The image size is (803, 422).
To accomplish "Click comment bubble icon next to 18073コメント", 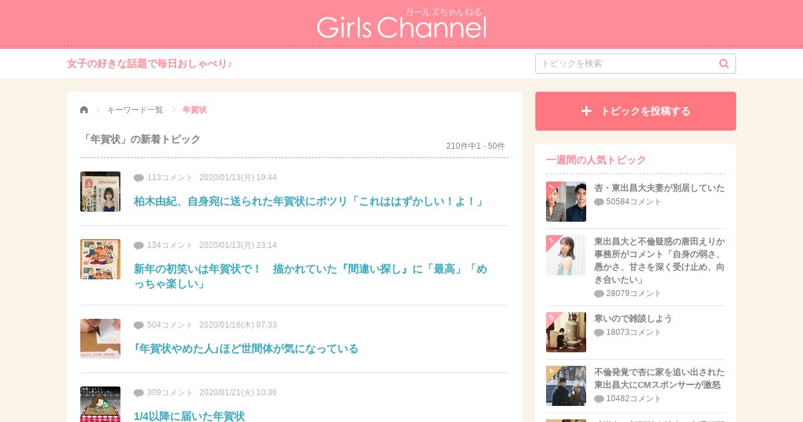I will [599, 333].
